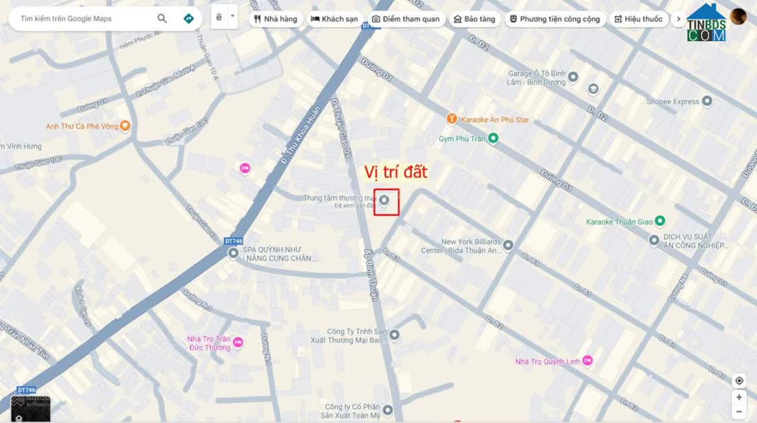Click the search magnifier icon

[161, 18]
